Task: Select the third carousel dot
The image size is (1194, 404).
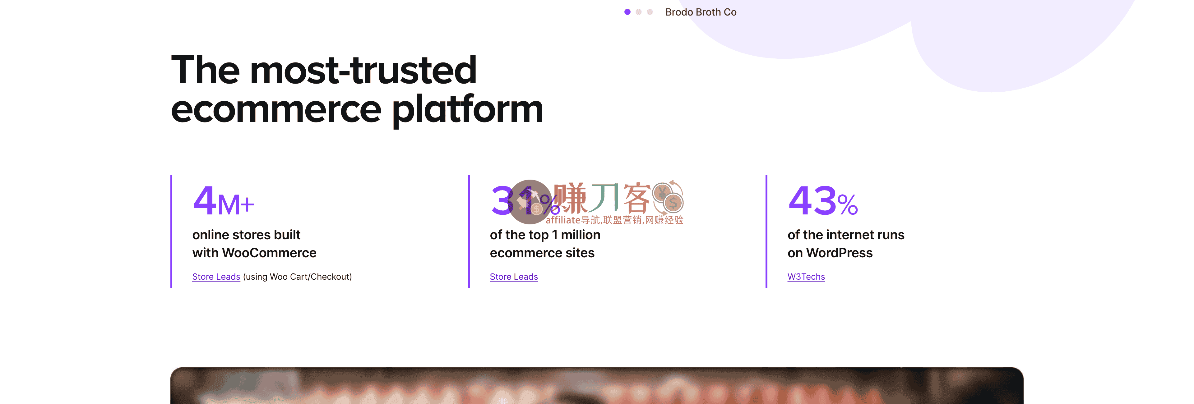Action: coord(650,11)
